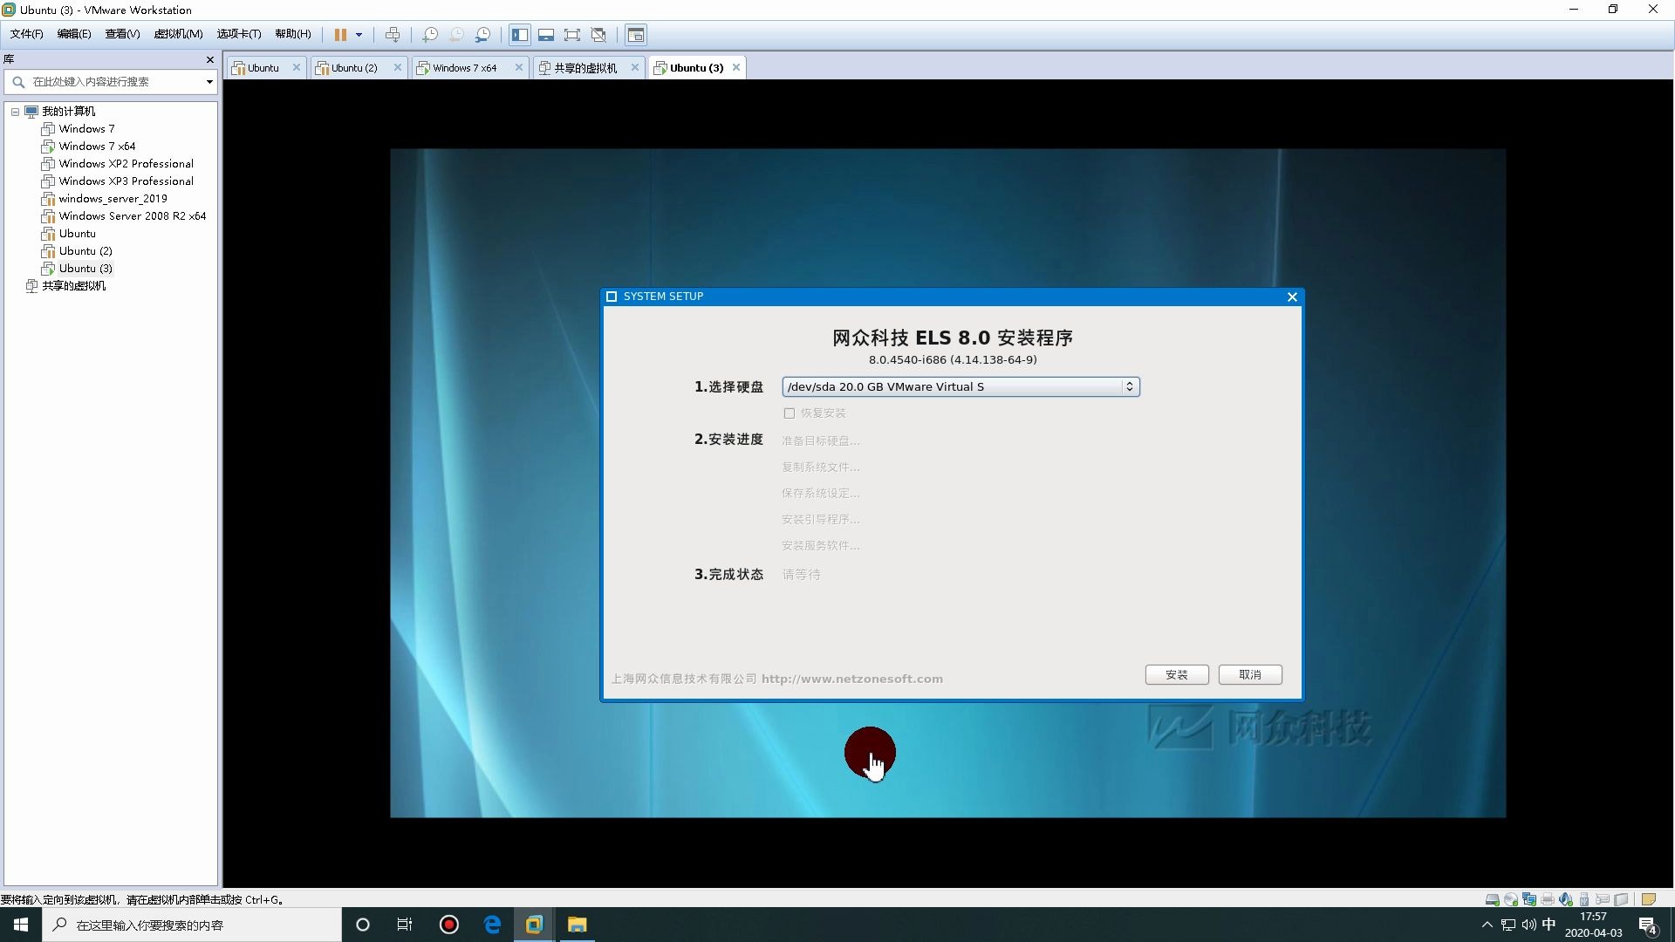Click the 取消 button
The image size is (1675, 942).
coord(1250,674)
